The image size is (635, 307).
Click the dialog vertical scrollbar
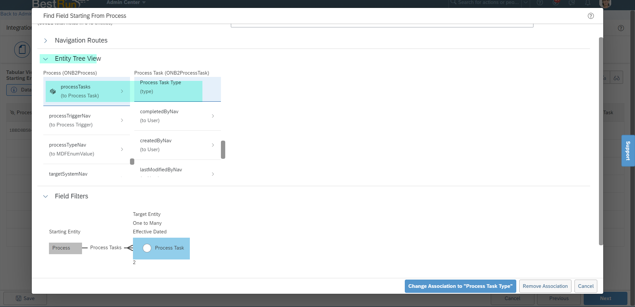point(601,141)
